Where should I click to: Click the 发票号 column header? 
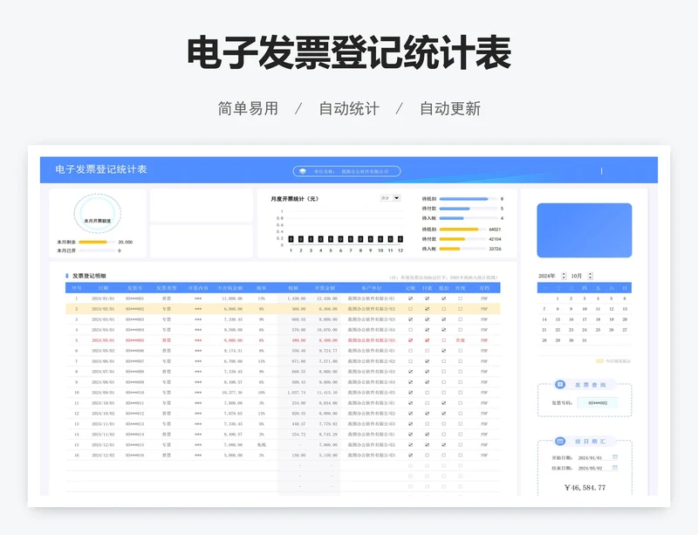click(x=134, y=288)
